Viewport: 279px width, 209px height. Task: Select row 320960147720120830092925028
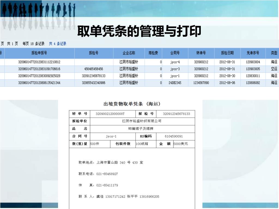[x=139, y=76]
